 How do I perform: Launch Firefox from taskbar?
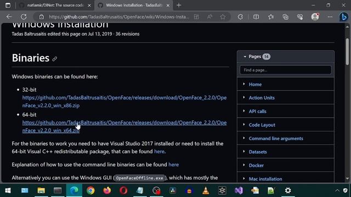tap(107, 190)
